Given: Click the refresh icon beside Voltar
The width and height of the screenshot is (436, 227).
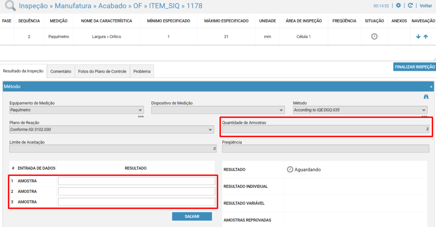Looking at the screenshot, I should pyautogui.click(x=410, y=6).
